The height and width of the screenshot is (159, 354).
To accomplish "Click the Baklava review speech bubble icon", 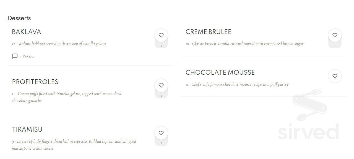I will pos(15,56).
